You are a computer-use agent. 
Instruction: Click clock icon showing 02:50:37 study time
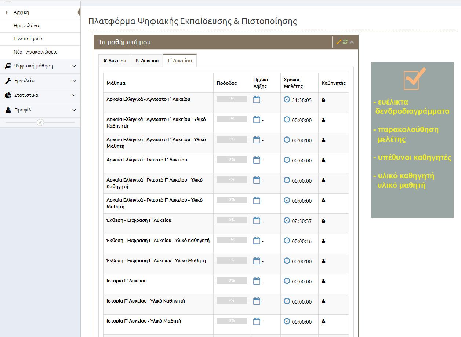click(x=287, y=220)
